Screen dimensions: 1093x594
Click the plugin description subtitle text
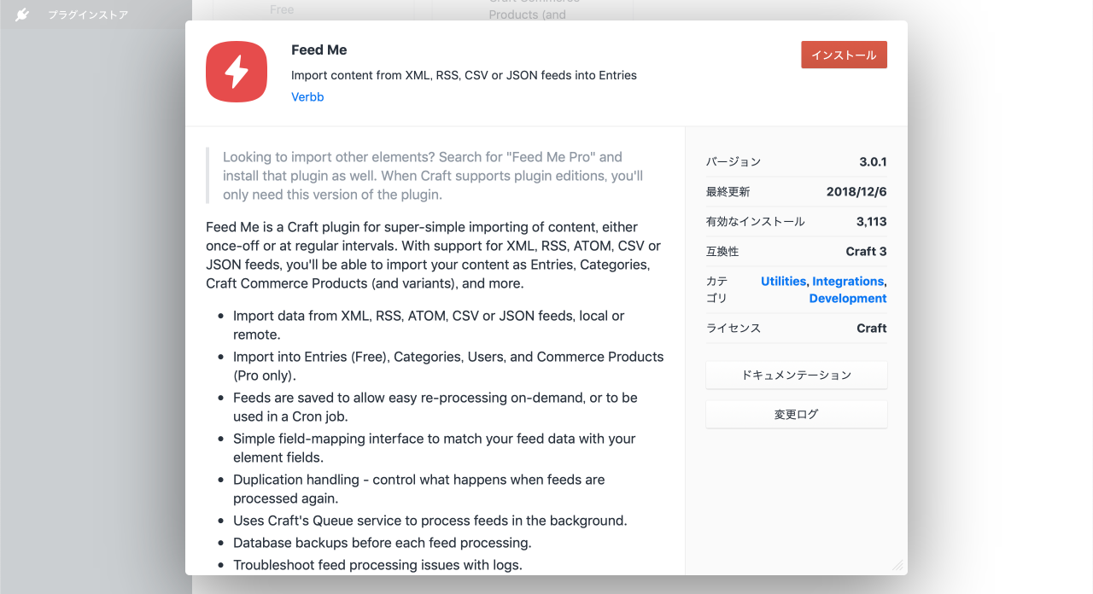[464, 75]
